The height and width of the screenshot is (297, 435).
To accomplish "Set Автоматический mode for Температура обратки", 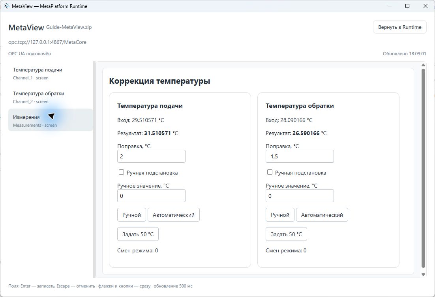I will (x=322, y=215).
